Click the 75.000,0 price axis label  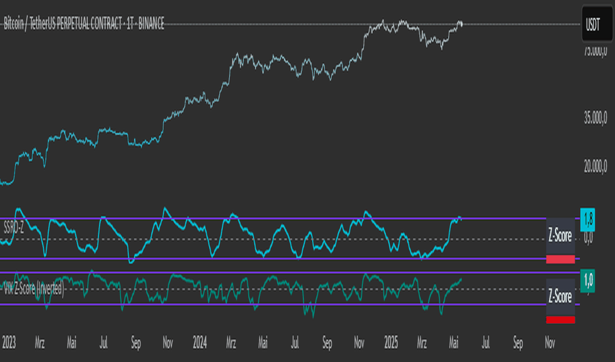[x=595, y=51]
